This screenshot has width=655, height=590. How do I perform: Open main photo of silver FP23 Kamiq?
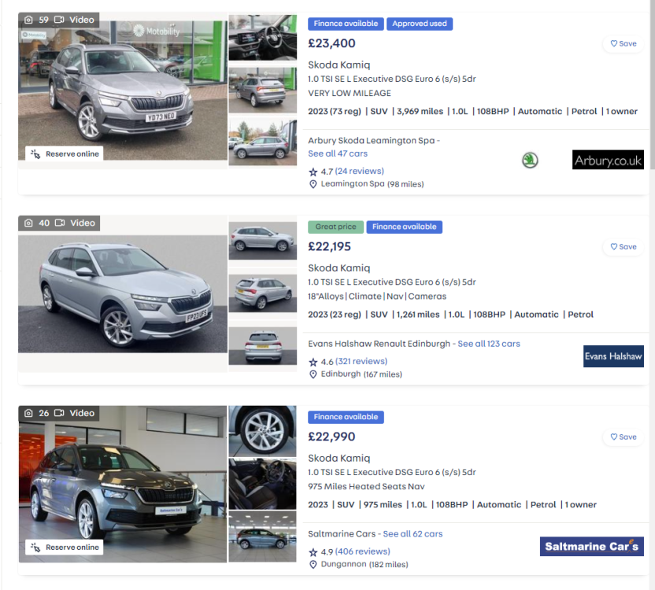tap(123, 294)
